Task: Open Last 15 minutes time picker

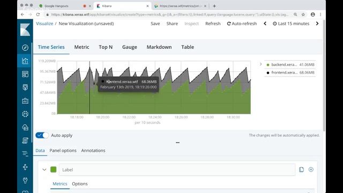Action: click(x=291, y=24)
